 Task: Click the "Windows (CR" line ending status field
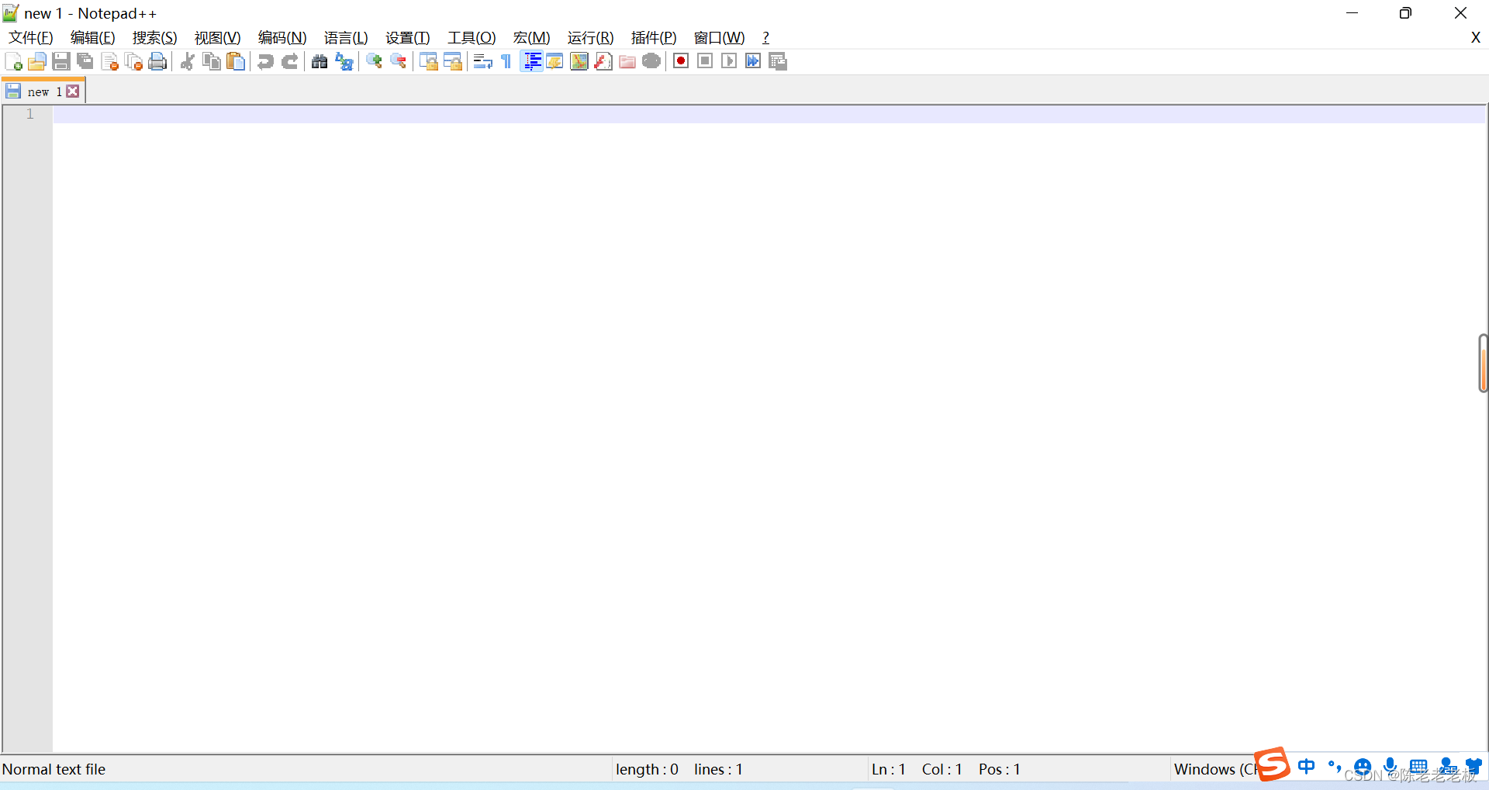tap(1214, 769)
